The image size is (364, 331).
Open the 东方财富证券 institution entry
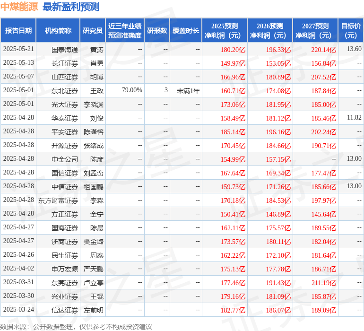point(58,200)
